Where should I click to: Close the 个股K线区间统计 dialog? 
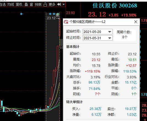pyautogui.click(x=136, y=22)
